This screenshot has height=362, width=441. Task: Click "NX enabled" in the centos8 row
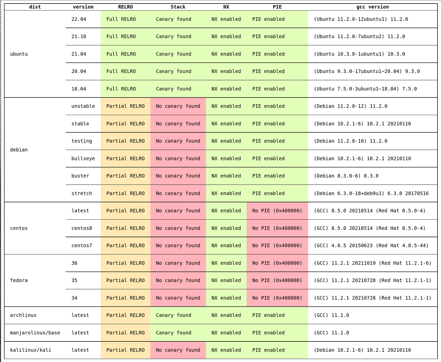(226, 228)
